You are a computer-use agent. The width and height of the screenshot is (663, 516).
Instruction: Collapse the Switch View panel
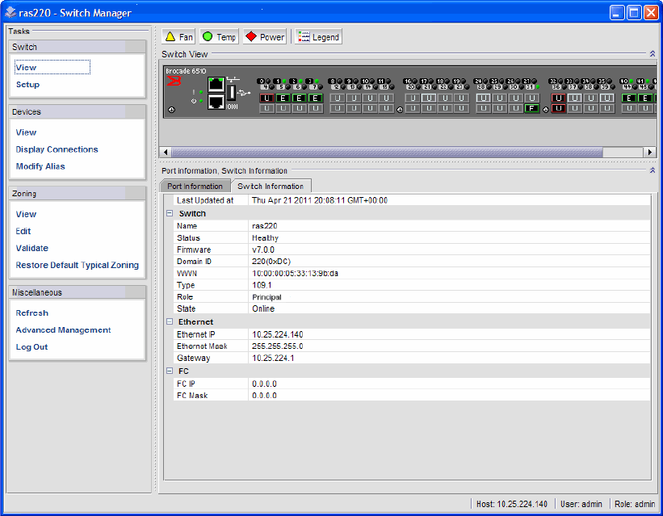tap(652, 54)
